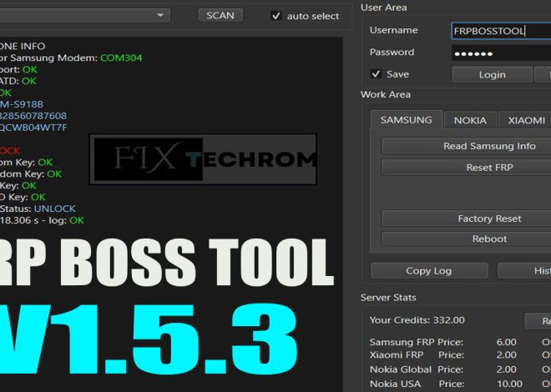Select the UNLOCK status text in log
551x392 pixels.
(55, 209)
